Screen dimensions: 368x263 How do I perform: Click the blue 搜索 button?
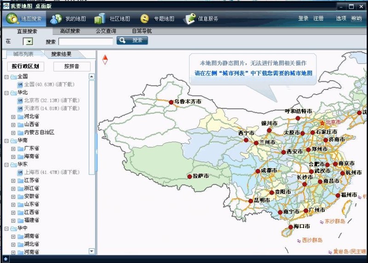point(132,40)
